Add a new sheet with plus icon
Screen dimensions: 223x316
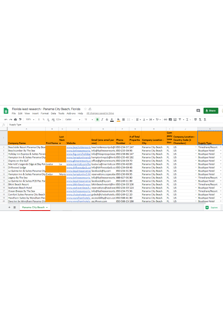coord(9,207)
